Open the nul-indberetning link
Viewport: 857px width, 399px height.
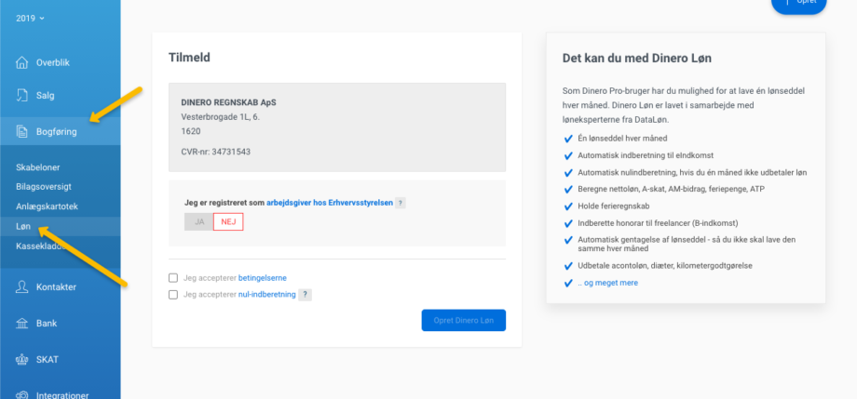(266, 295)
